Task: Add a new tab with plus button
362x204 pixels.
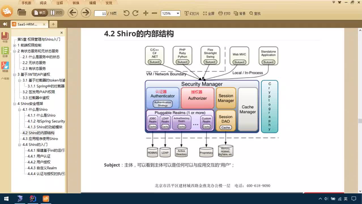Action: tap(53, 24)
